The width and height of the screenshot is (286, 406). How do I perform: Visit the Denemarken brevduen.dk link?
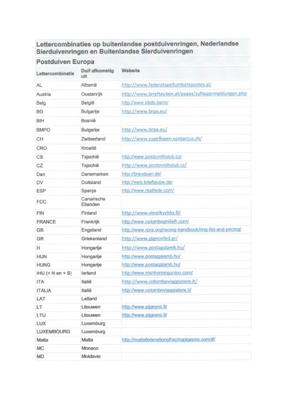[142, 174]
